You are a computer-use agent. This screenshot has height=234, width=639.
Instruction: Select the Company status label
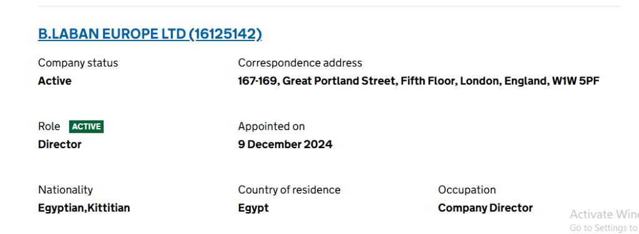tap(78, 63)
